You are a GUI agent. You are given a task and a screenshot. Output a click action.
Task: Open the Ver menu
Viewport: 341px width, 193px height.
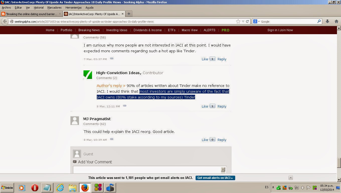[x=28, y=8]
